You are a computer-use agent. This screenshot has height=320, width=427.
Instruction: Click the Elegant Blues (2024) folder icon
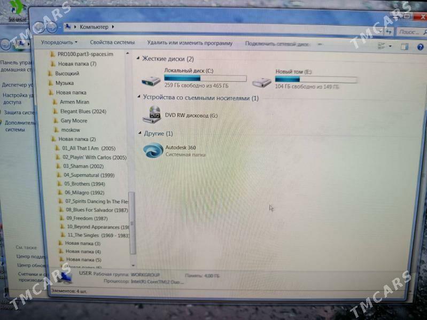[x=55, y=111]
